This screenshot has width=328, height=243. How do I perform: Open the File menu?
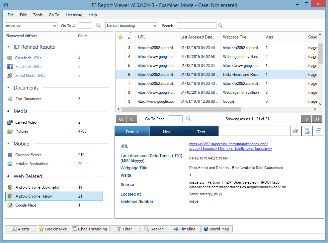click(x=11, y=15)
